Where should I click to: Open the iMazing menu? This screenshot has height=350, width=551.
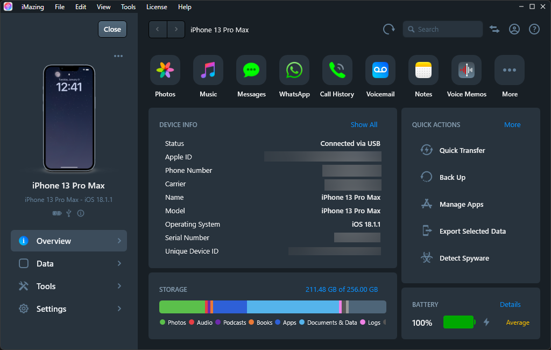tap(33, 6)
